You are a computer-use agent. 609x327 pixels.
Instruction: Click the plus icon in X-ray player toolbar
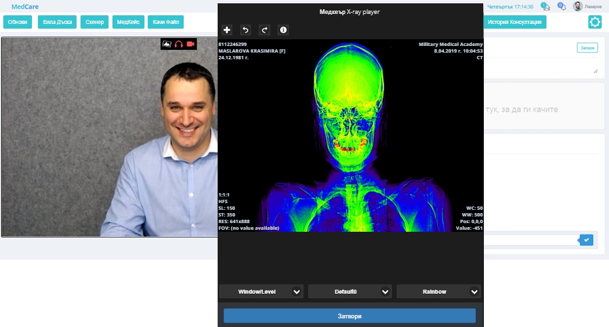(227, 30)
